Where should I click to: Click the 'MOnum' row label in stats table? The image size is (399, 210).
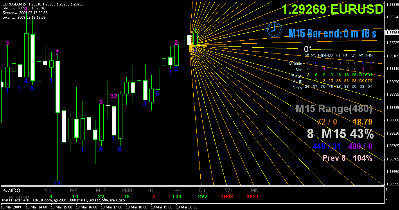[295, 64]
